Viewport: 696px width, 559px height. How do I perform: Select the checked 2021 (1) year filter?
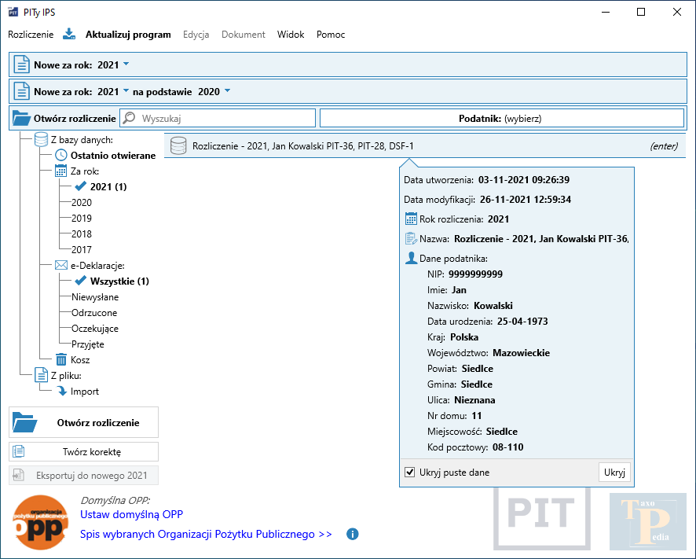click(108, 187)
